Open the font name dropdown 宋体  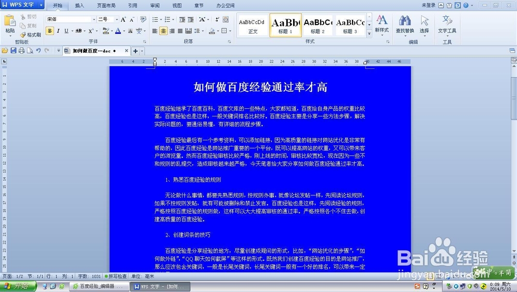click(x=94, y=20)
